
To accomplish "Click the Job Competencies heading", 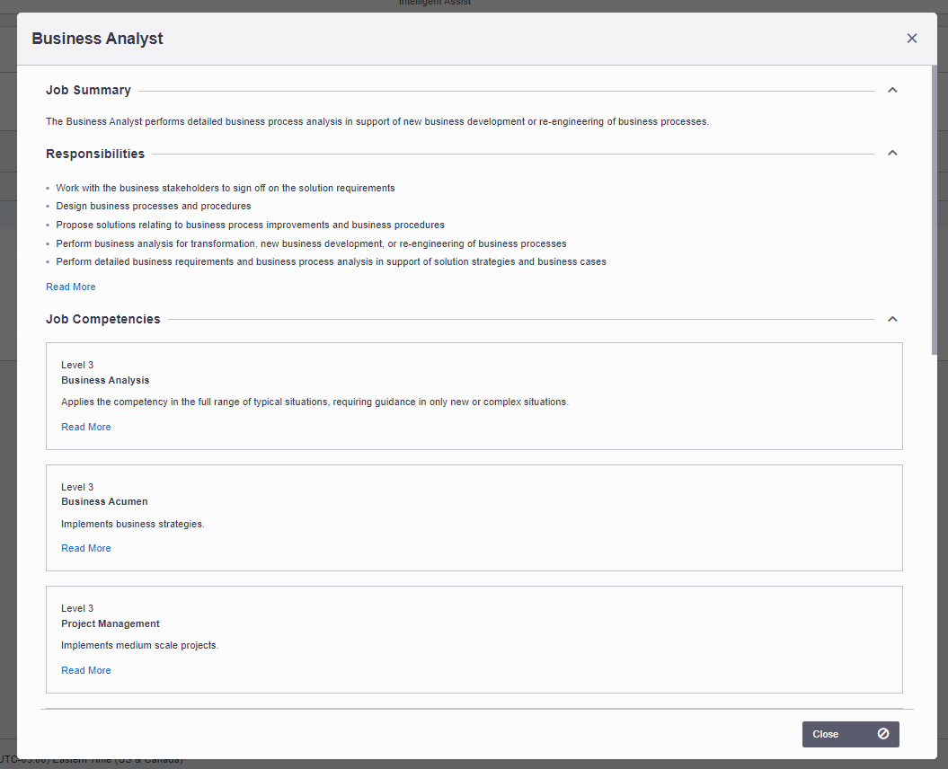I will (103, 319).
